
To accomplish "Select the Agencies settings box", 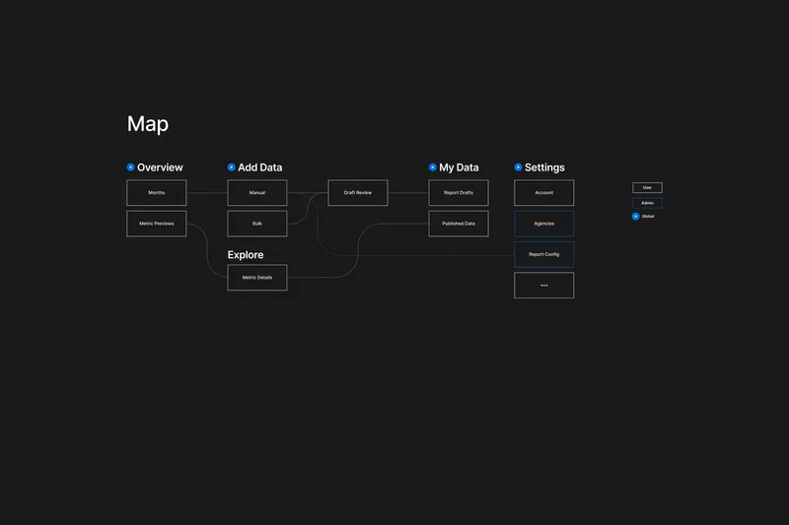I will tap(544, 224).
